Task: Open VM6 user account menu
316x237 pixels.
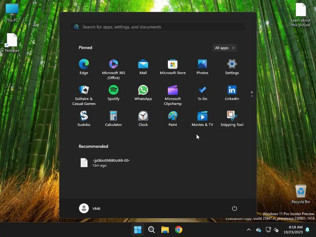Action: 90,208
